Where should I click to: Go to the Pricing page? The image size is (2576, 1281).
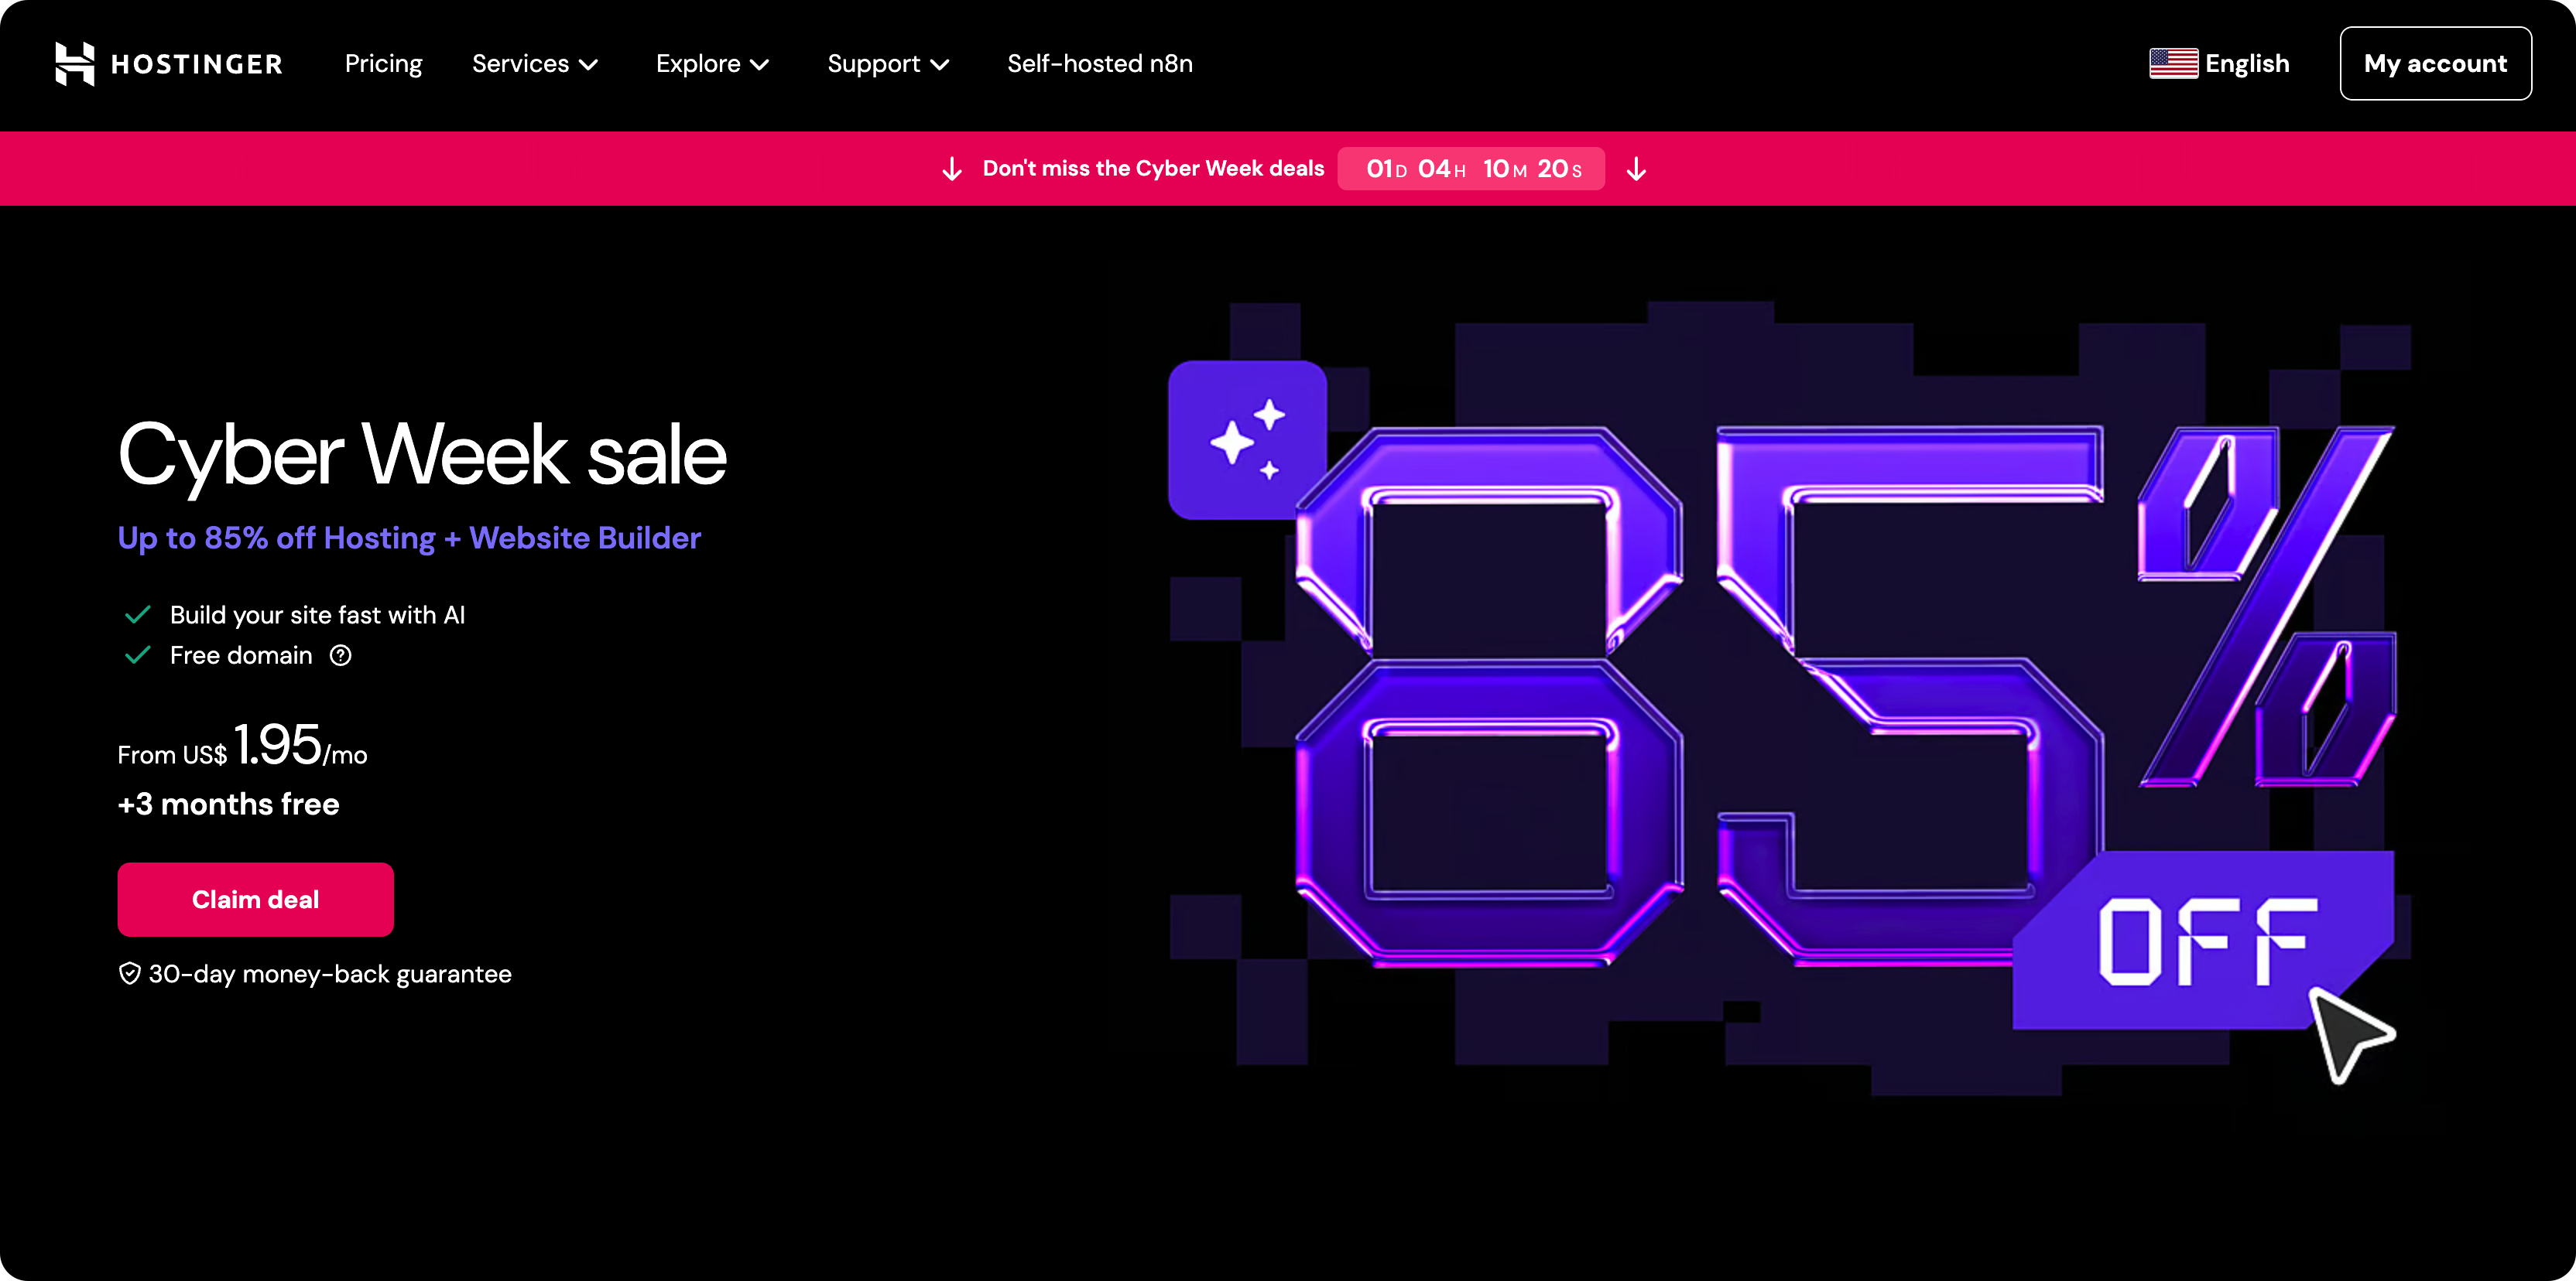(x=383, y=64)
